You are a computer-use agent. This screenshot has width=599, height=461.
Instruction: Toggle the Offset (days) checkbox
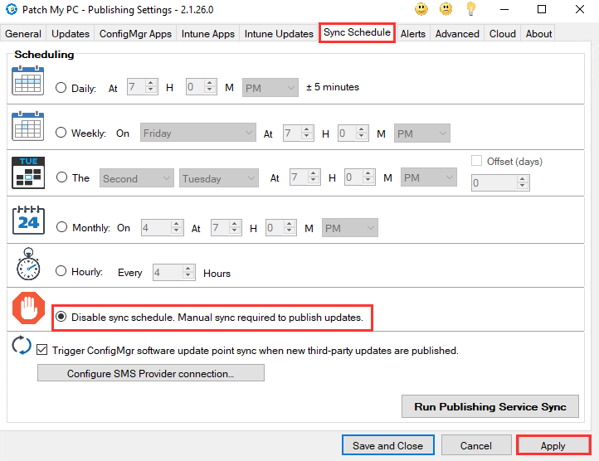pyautogui.click(x=476, y=160)
